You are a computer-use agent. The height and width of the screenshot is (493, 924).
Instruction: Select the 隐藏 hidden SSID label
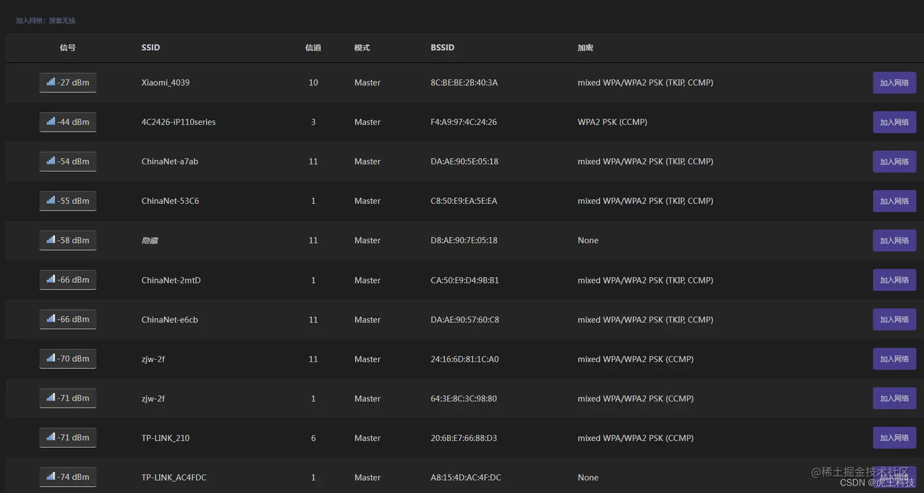[x=150, y=241]
